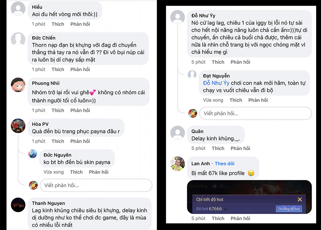This screenshot has width=321, height=230.
Task: Click the Vừa xong timestamp on Đức Nguyên's reply
Action: [54, 172]
